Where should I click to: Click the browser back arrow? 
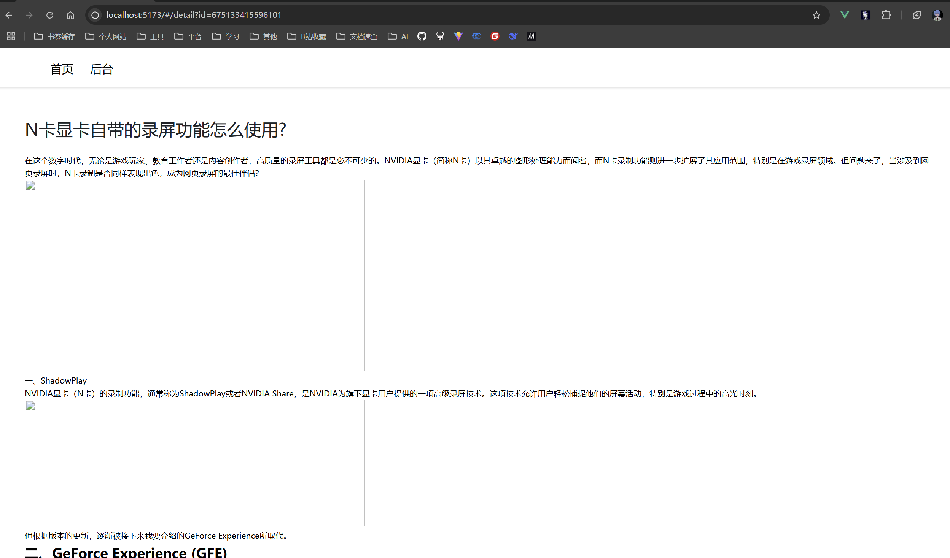pos(9,15)
